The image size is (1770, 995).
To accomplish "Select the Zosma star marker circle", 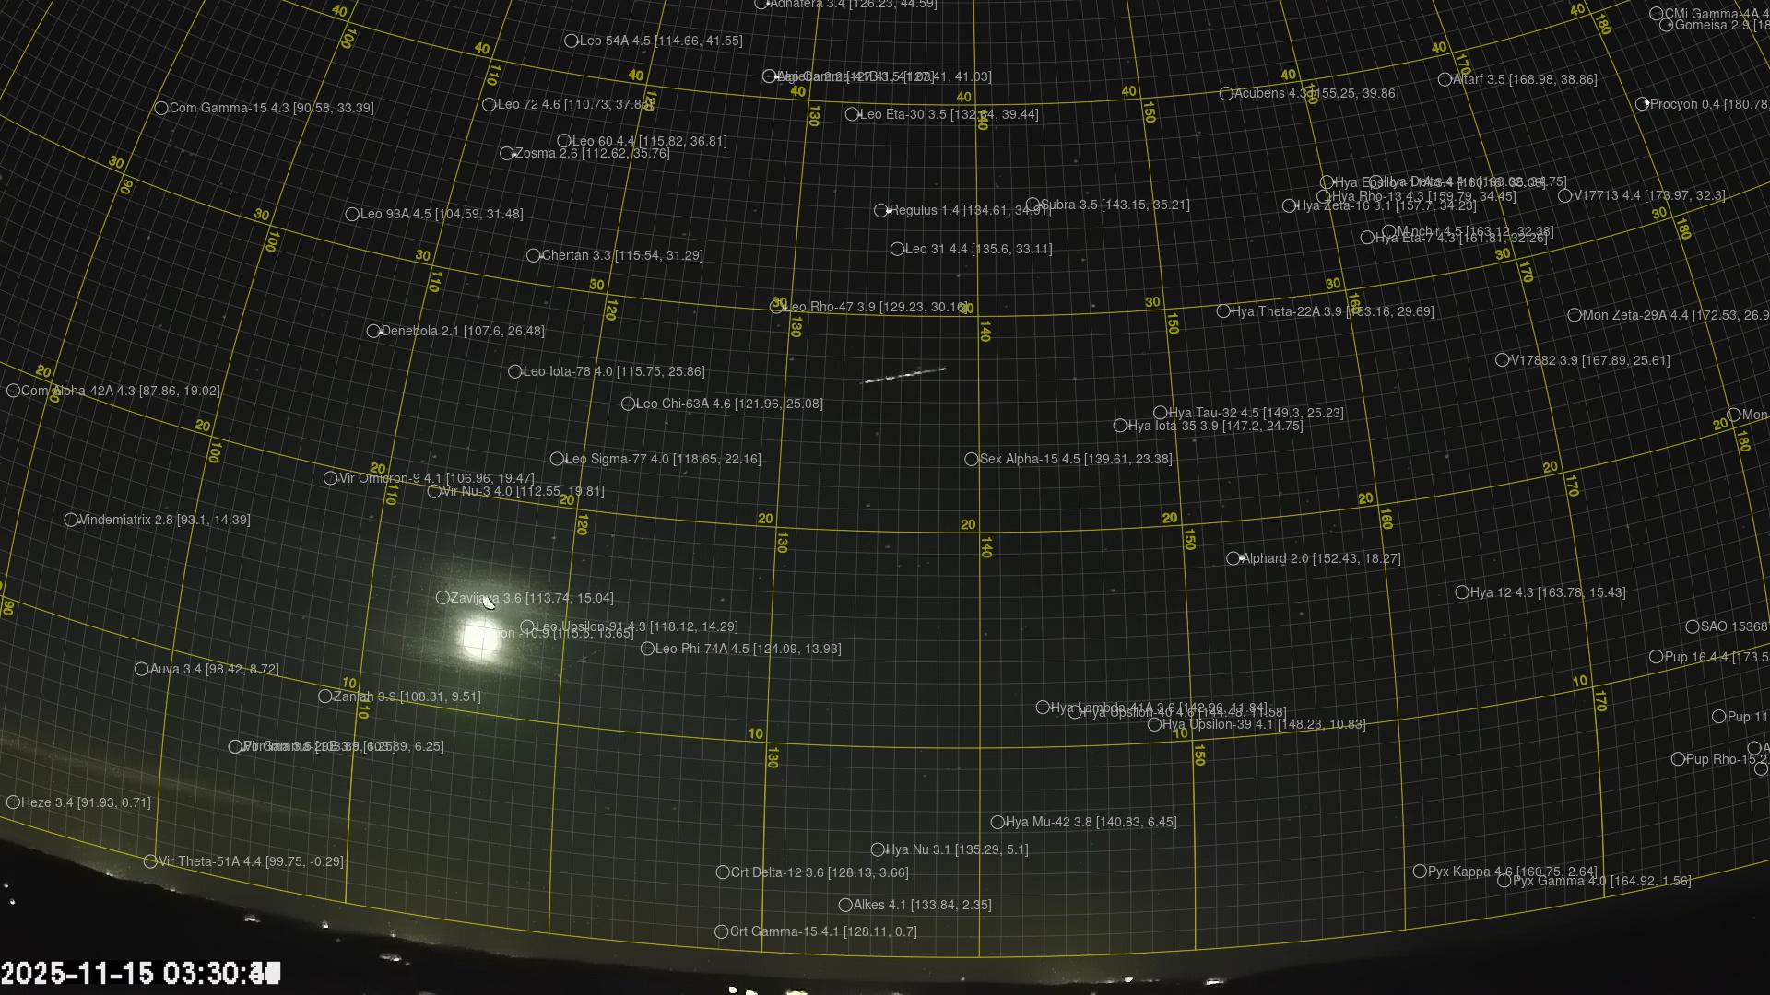I will 507,154.
